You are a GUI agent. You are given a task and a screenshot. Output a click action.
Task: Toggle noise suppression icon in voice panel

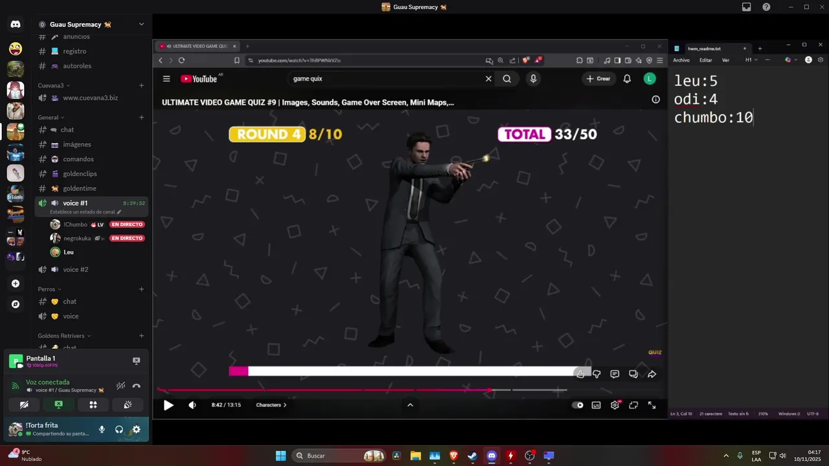click(120, 386)
